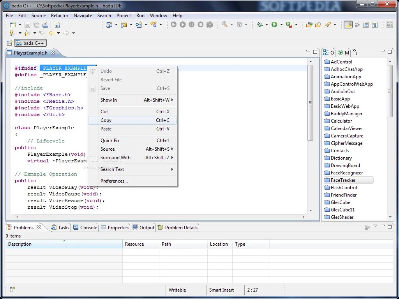The width and height of the screenshot is (399, 299).
Task: Open the External Tools dropdown arrow
Action: pyautogui.click(x=296, y=25)
